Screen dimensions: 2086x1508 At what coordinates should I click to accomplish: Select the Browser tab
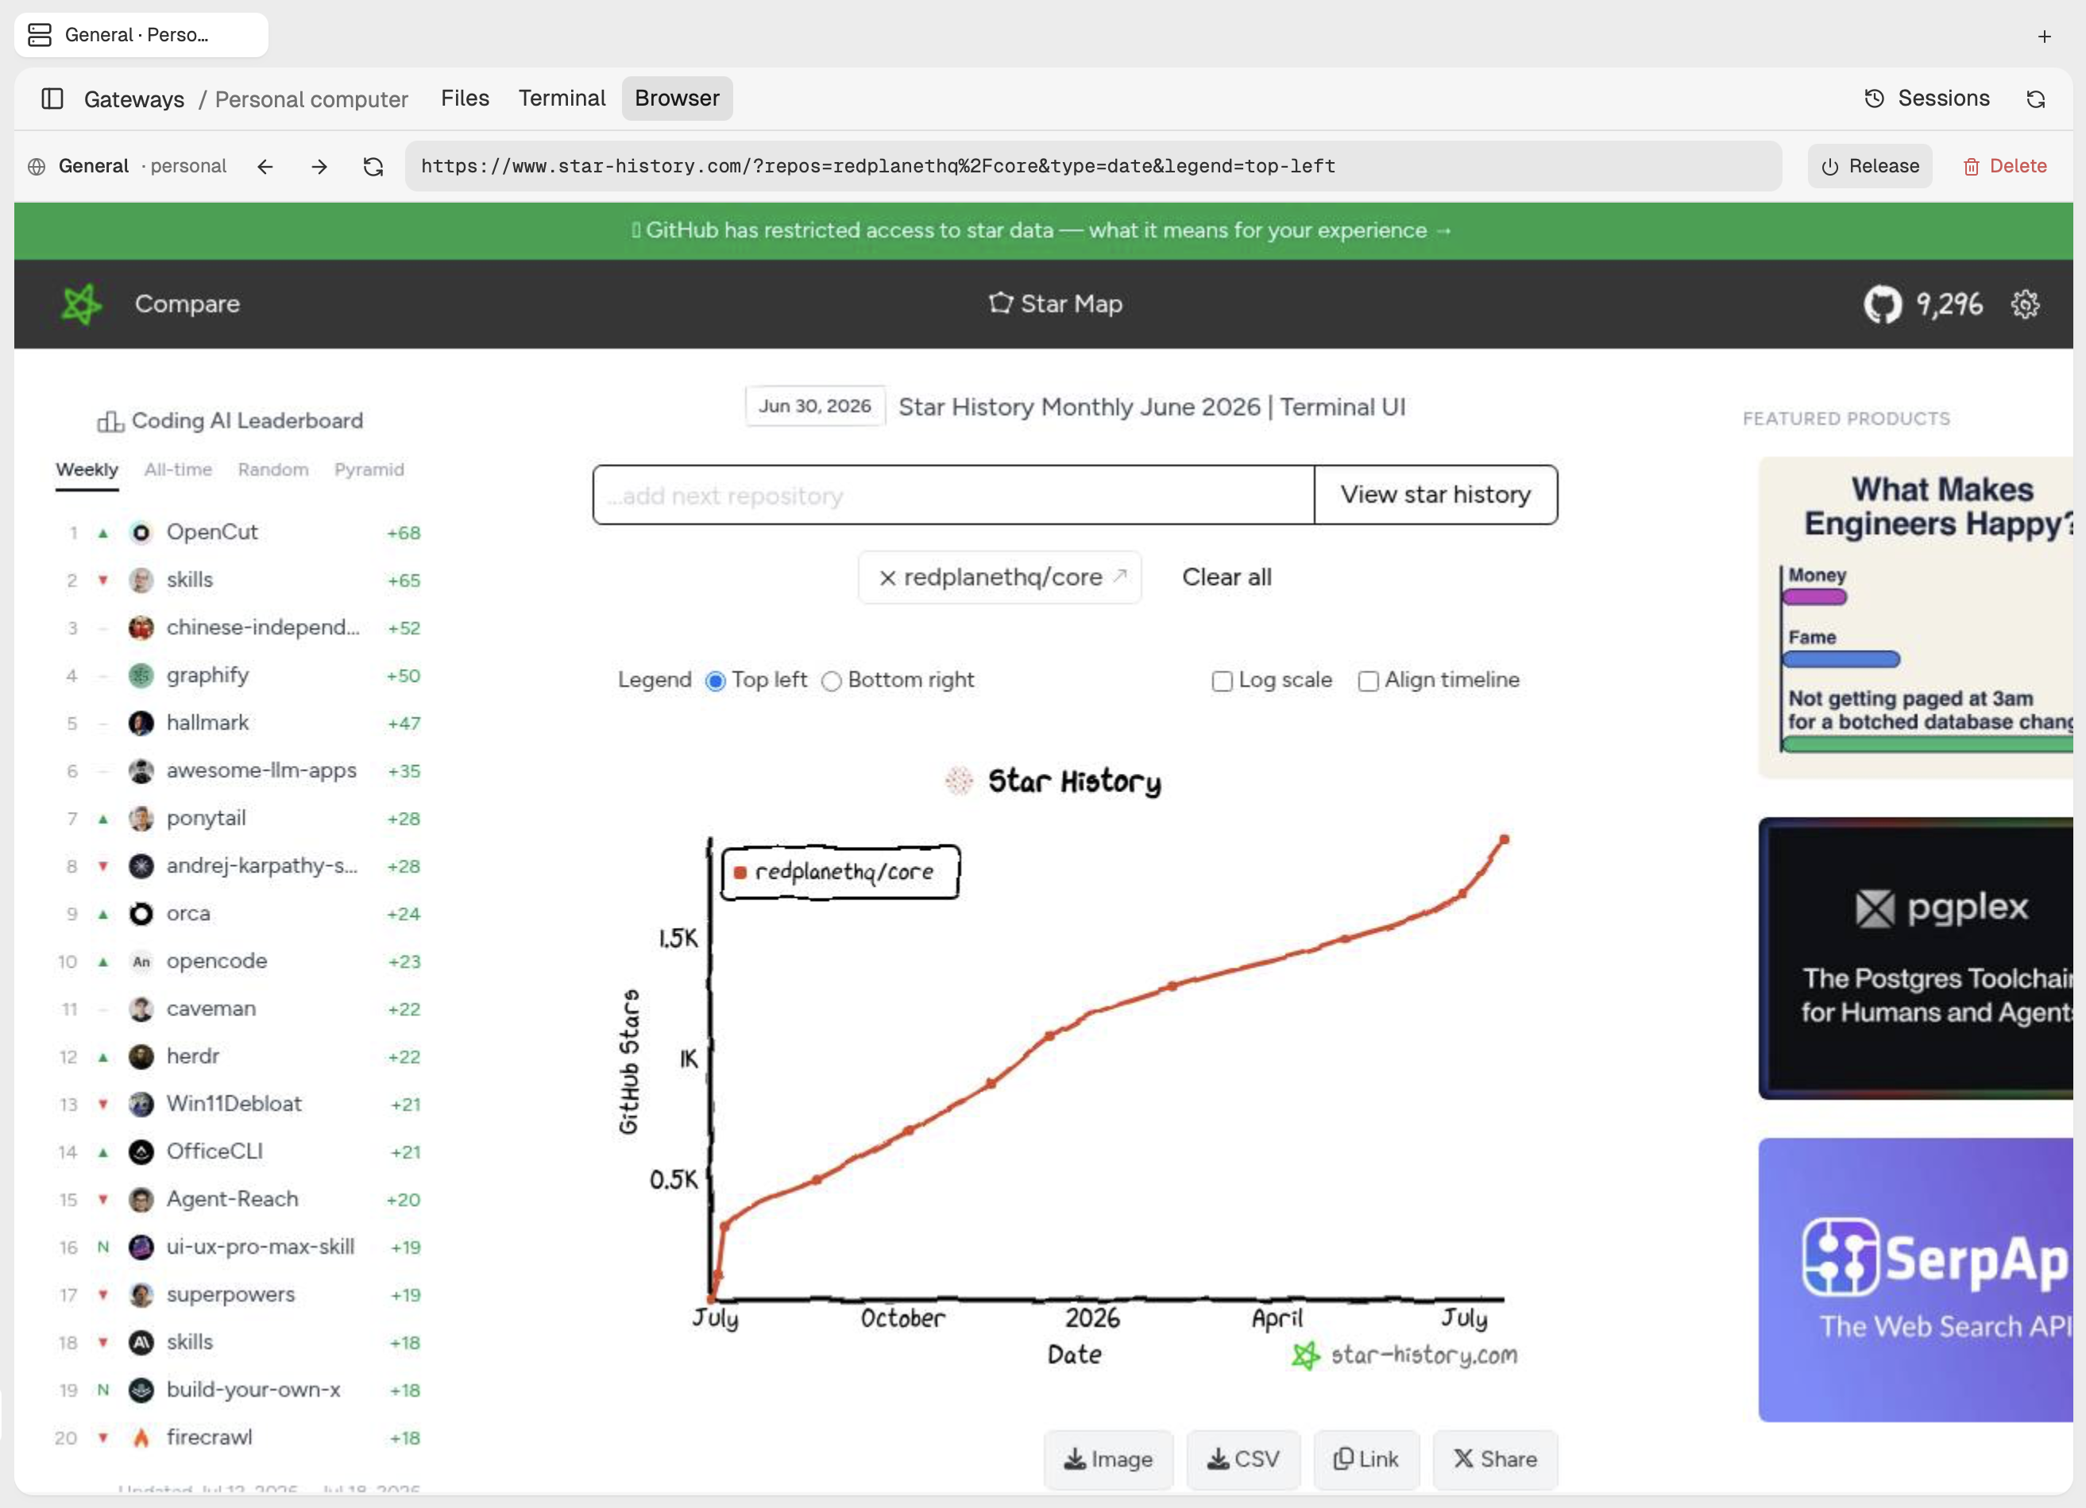677,99
